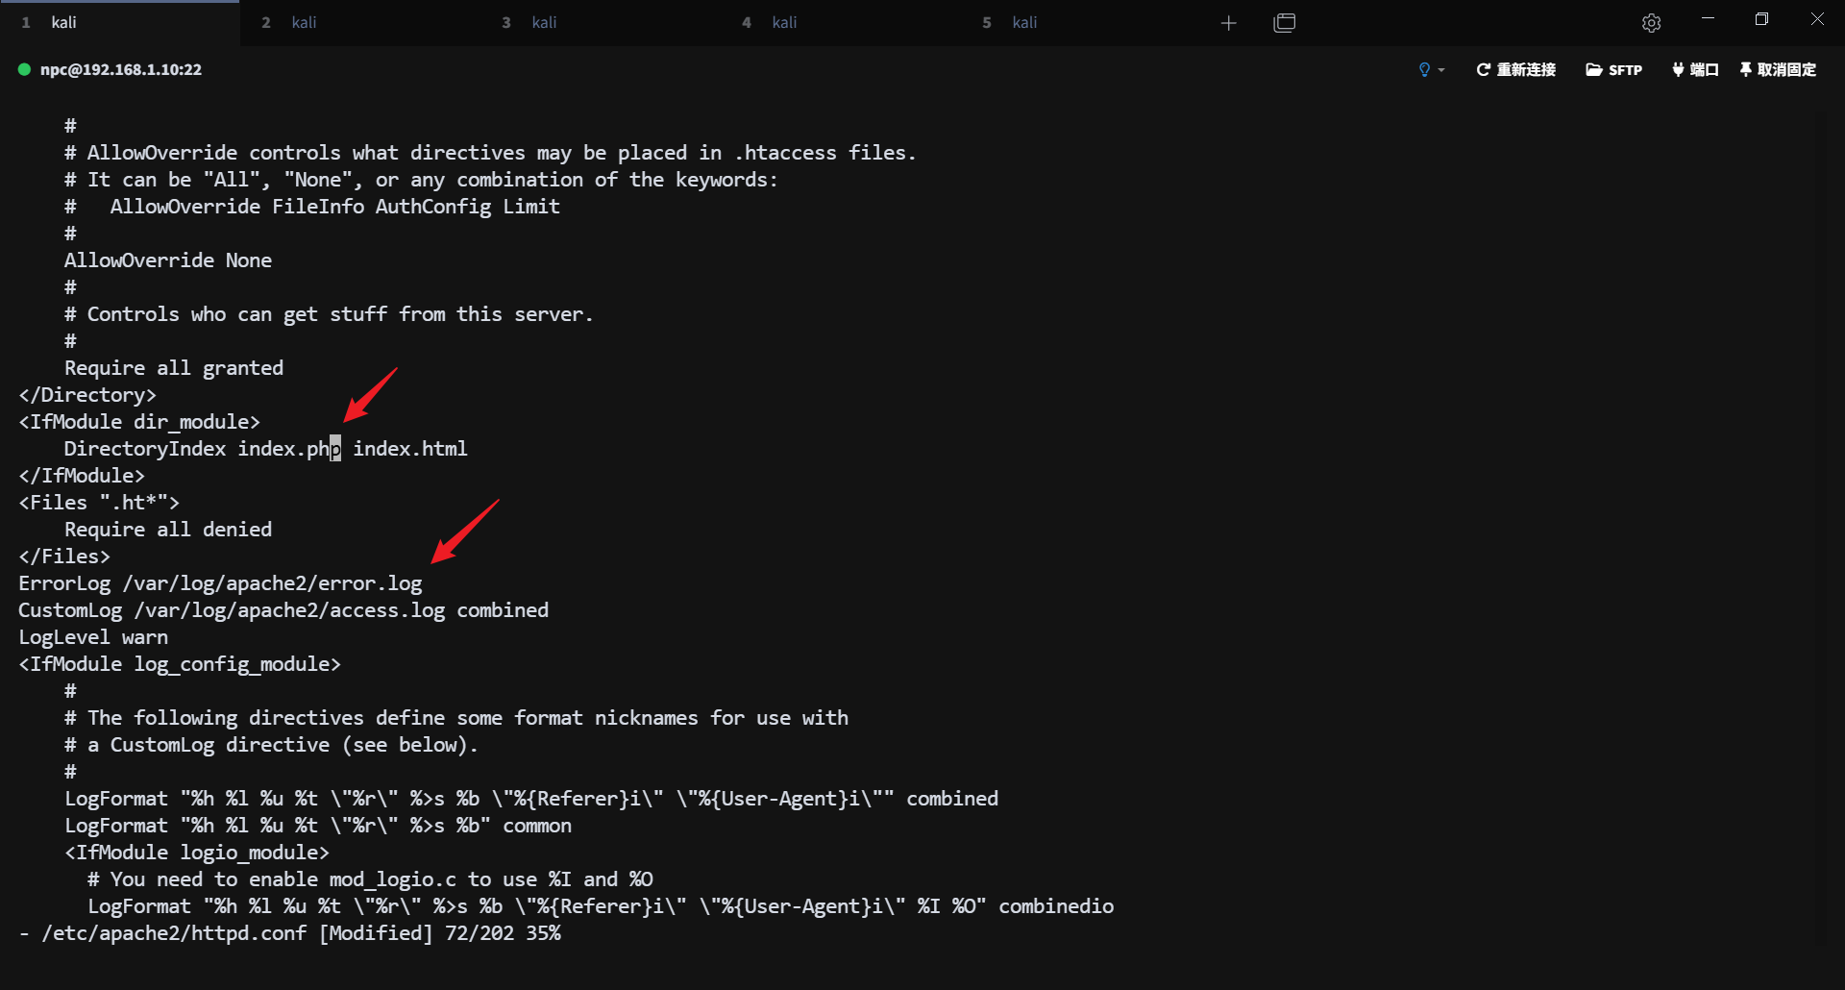Minimize the terminal window
This screenshot has width=1845, height=990.
point(1708,19)
